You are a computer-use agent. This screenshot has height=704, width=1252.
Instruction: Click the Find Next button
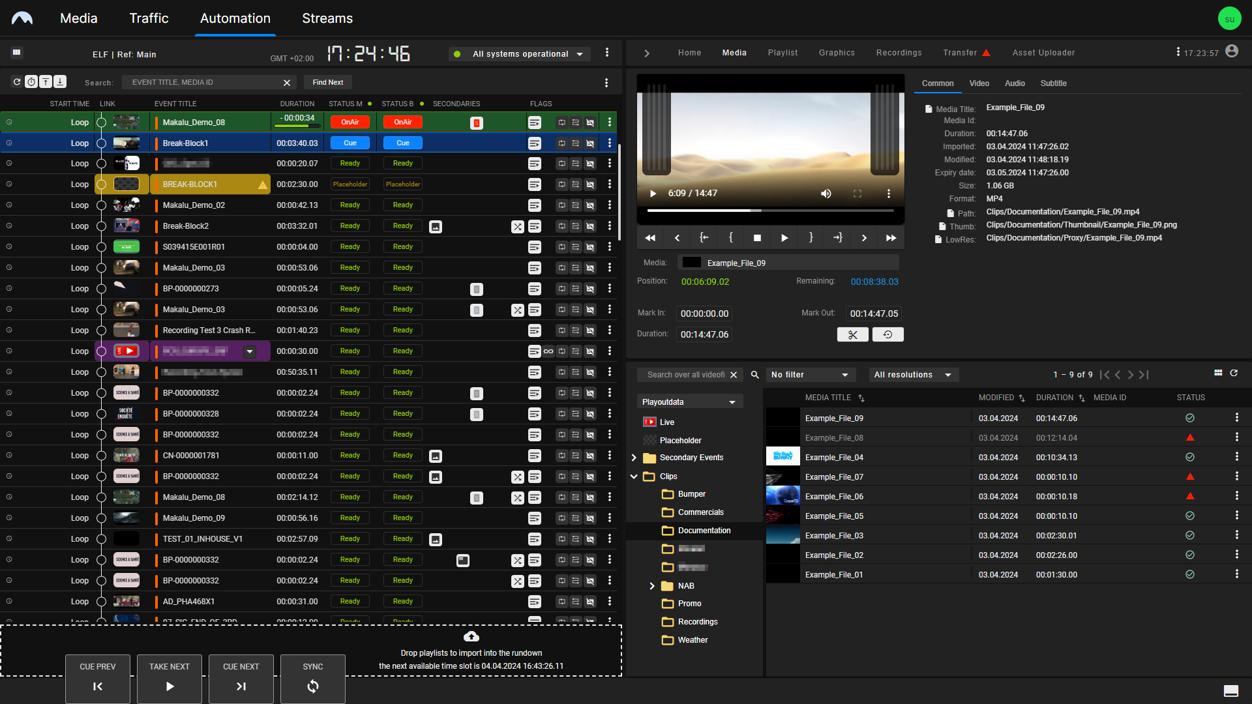pyautogui.click(x=327, y=82)
